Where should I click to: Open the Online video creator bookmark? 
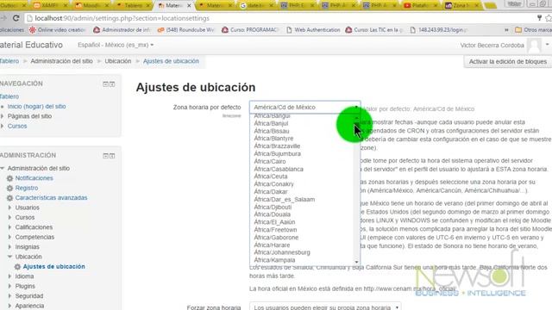coord(57,30)
